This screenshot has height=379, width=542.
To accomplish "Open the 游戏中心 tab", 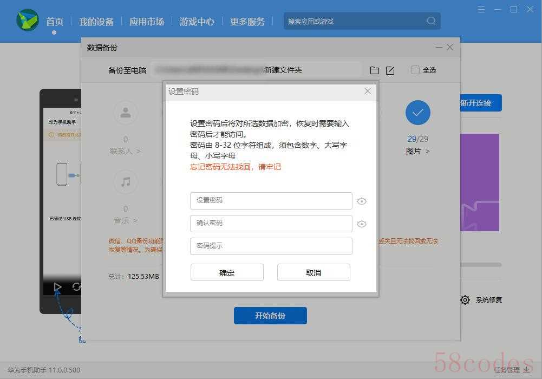I will point(197,22).
